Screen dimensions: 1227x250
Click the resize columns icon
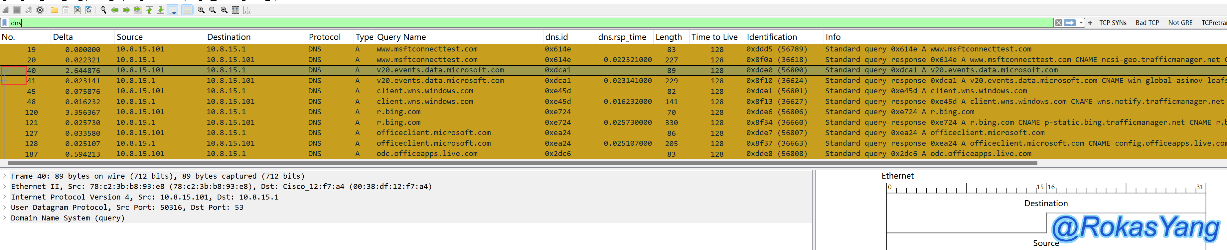[x=235, y=10]
